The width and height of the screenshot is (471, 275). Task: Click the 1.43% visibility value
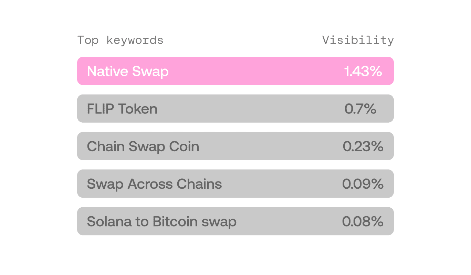(x=363, y=71)
